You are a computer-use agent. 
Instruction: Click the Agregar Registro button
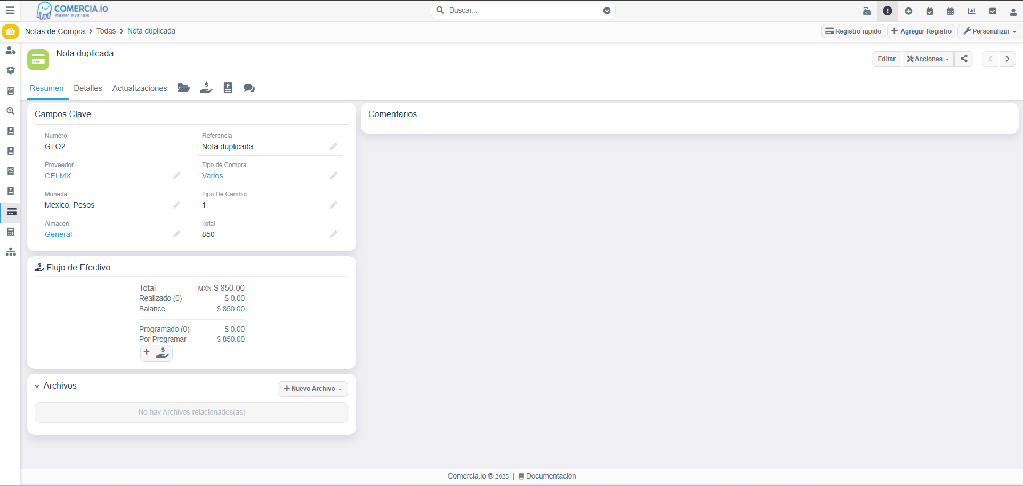[921, 31]
